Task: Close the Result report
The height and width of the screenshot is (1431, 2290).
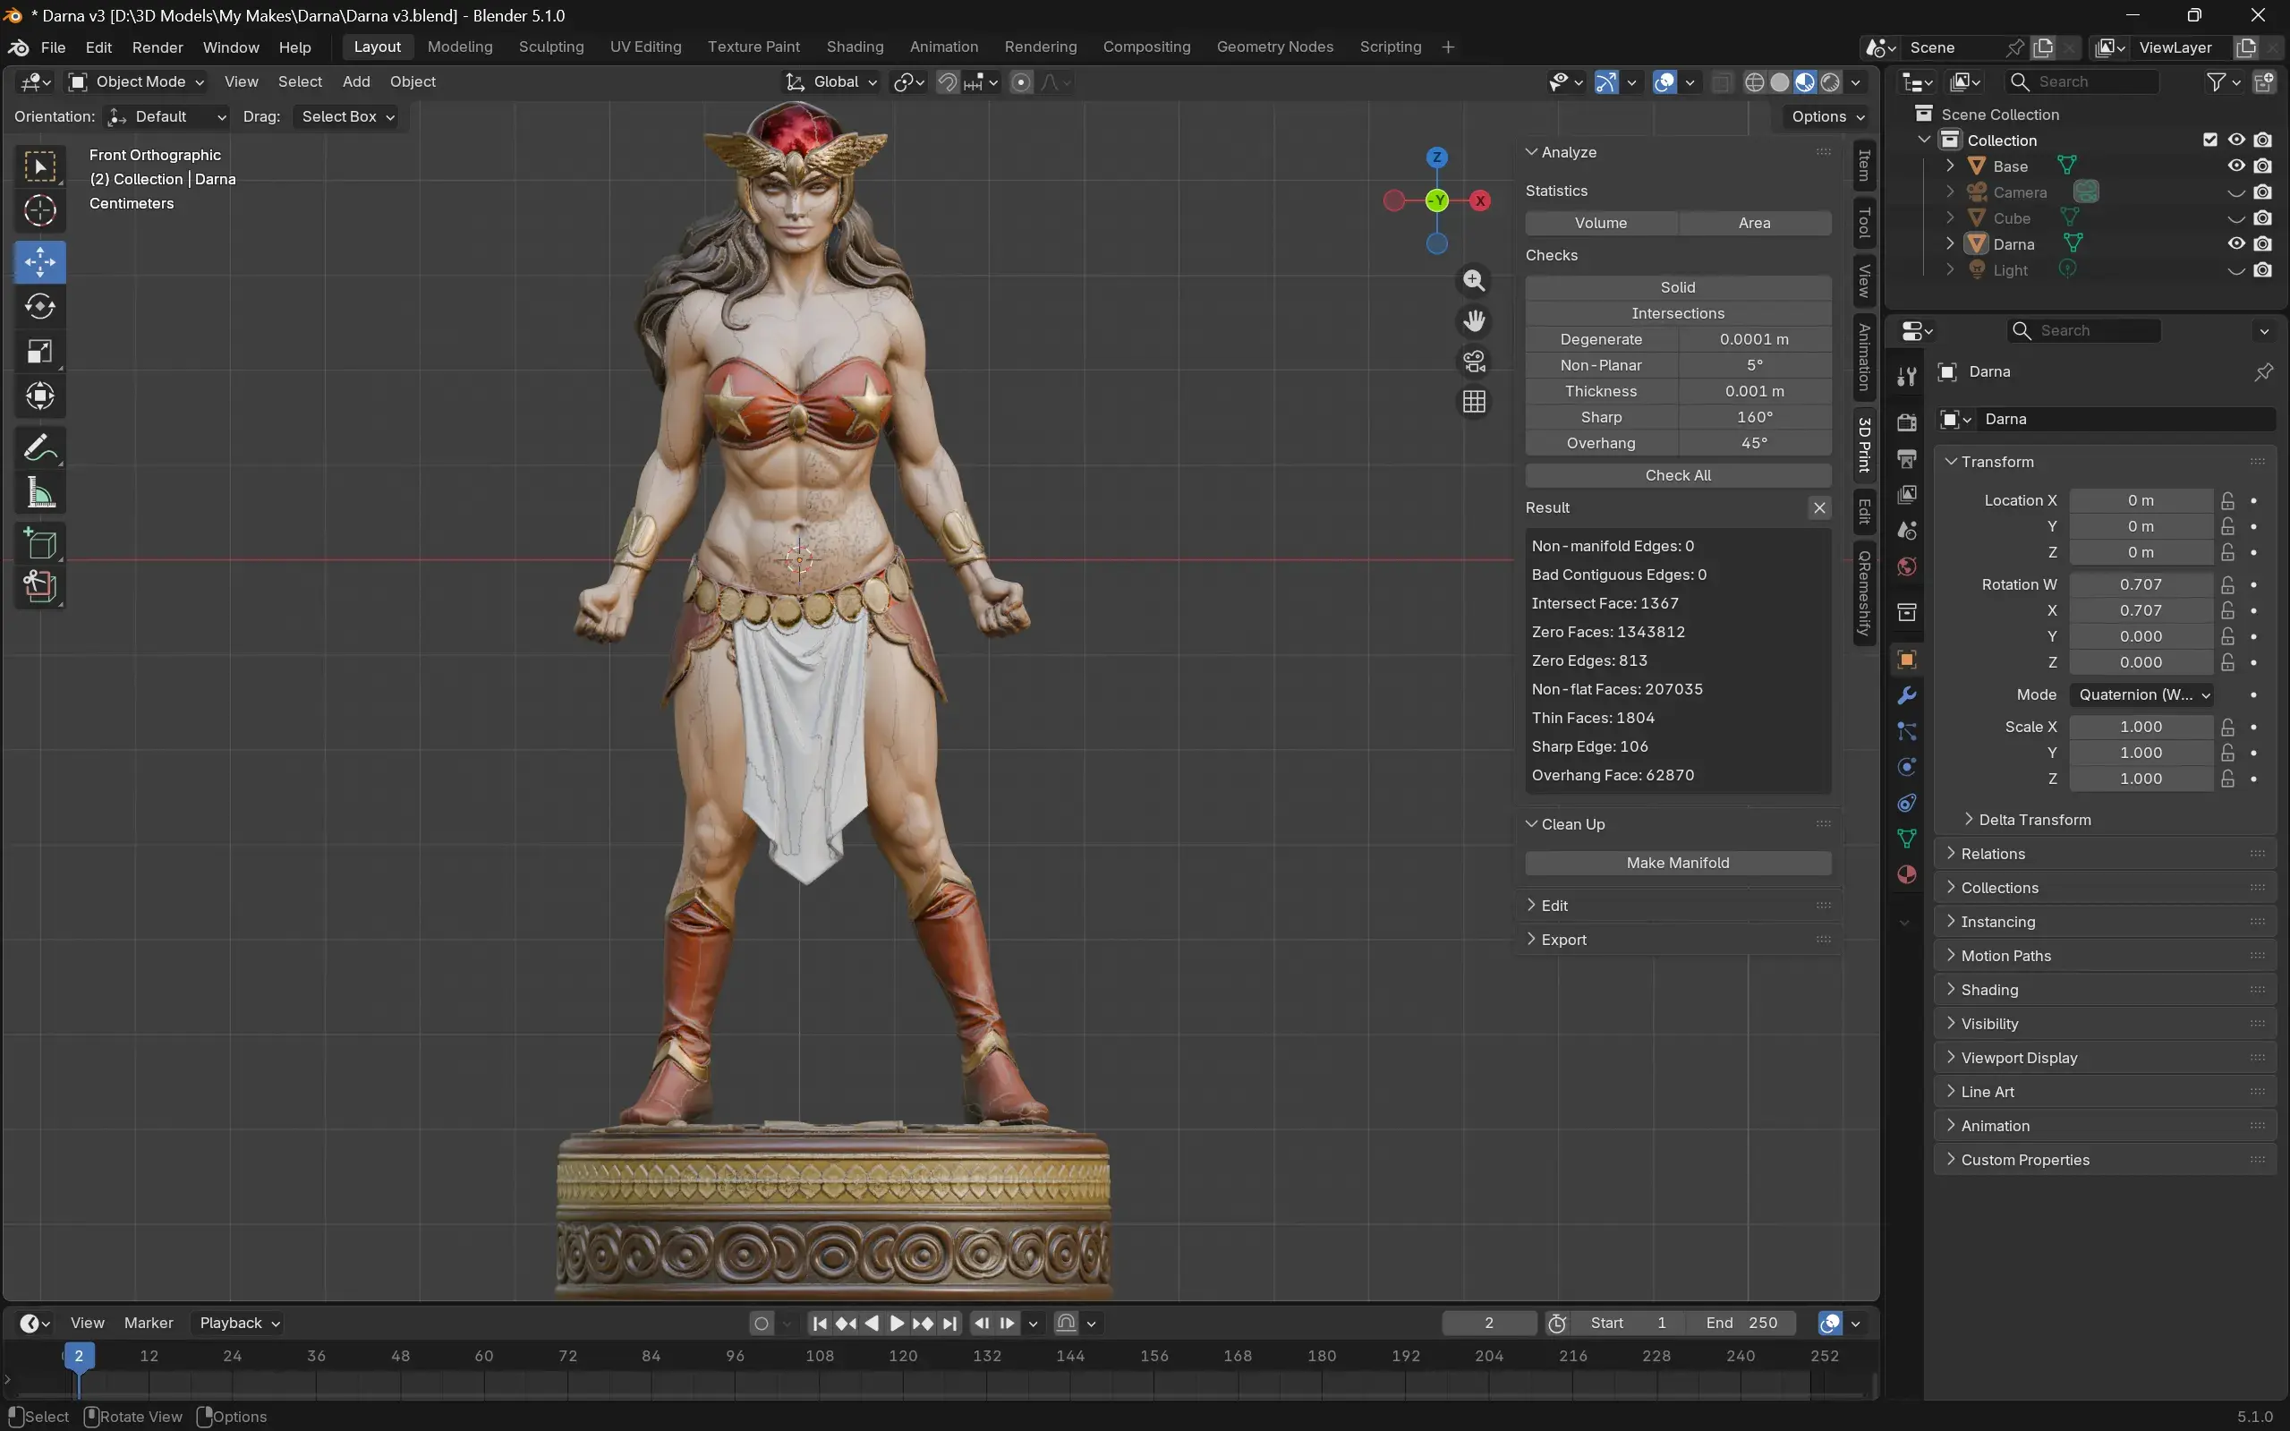Action: pyautogui.click(x=1818, y=508)
